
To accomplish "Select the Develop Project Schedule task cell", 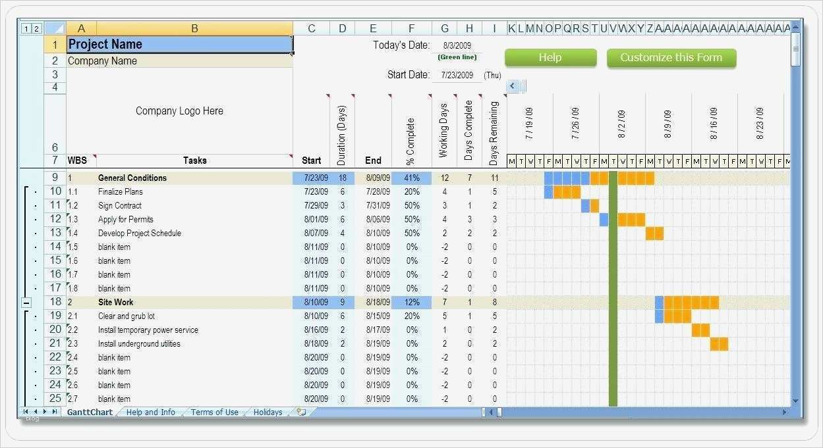I will coord(194,233).
